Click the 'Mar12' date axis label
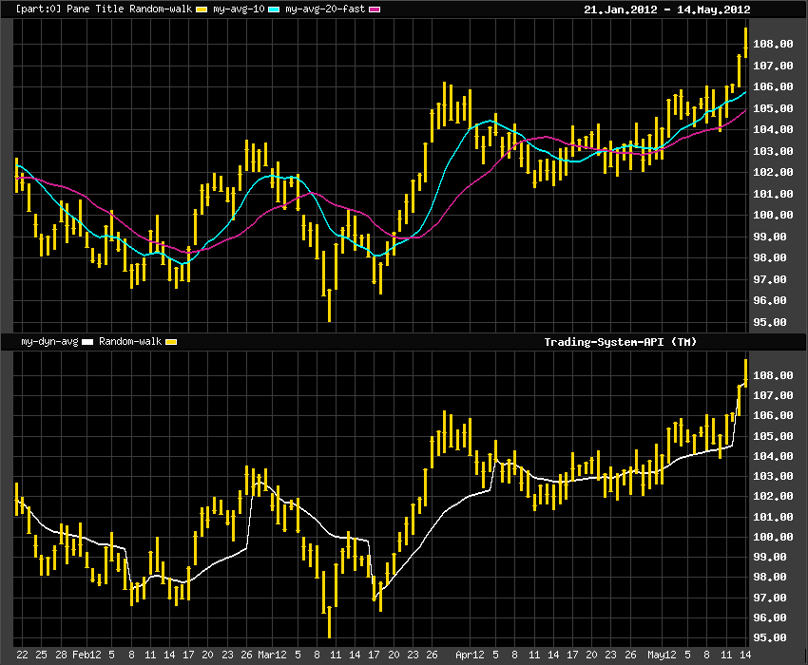This screenshot has width=808, height=665. tap(272, 655)
